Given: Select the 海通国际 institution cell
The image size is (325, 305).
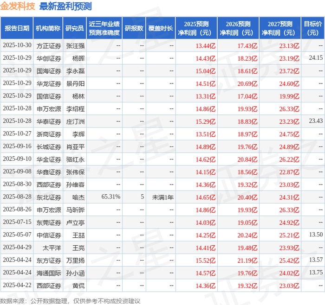Looking at the screenshot, I should [49, 273].
